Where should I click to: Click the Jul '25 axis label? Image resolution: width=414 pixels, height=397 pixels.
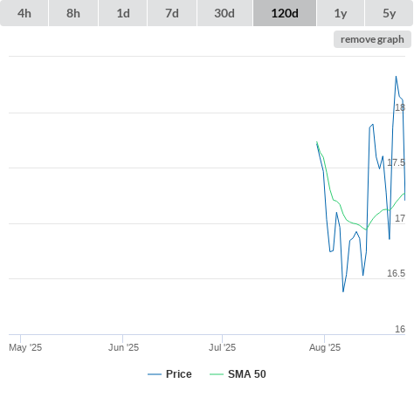tap(222, 347)
